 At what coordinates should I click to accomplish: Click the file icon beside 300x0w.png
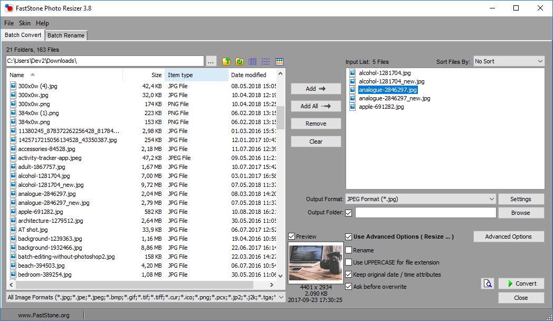pyautogui.click(x=13, y=103)
